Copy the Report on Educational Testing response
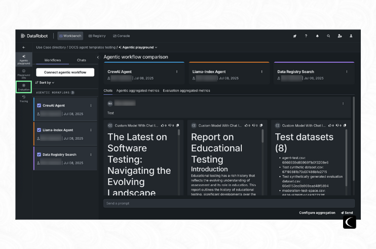Screen dimensions: 376x249 pyautogui.click(x=261, y=126)
